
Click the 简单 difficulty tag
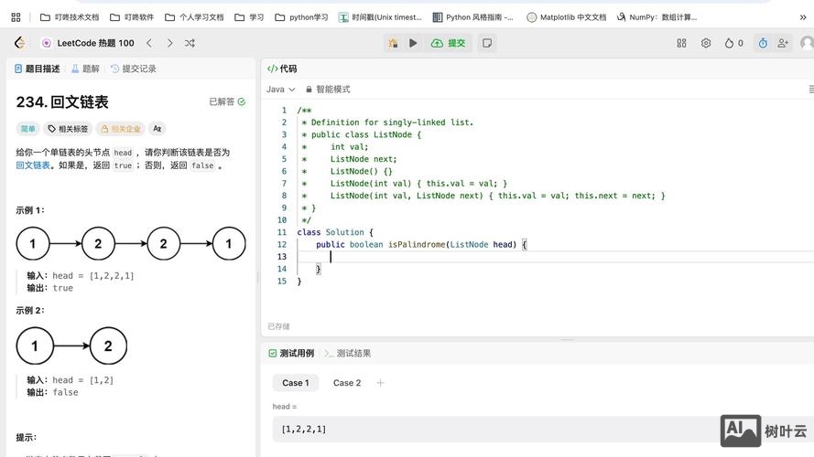pos(28,129)
